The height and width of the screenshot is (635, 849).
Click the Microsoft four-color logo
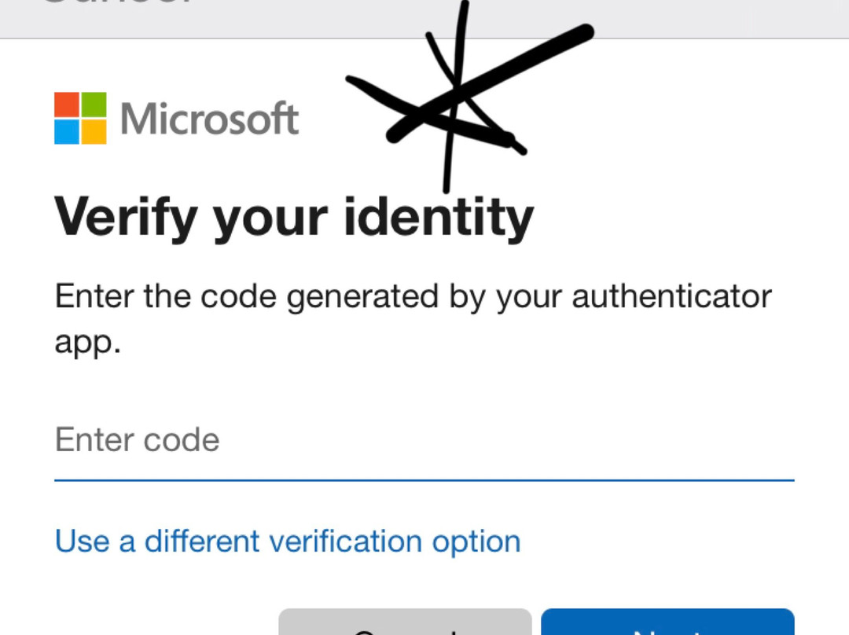coord(80,119)
